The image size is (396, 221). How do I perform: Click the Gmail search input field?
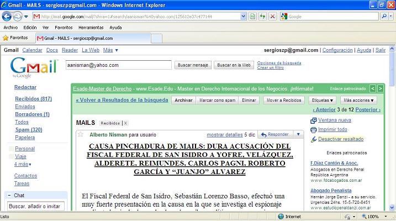point(118,65)
